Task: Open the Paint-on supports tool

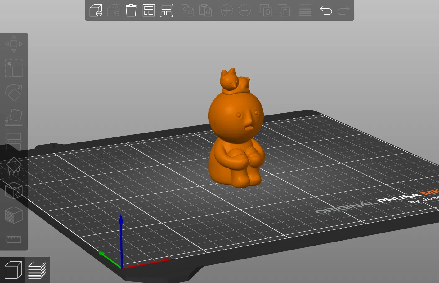Action: [14, 166]
